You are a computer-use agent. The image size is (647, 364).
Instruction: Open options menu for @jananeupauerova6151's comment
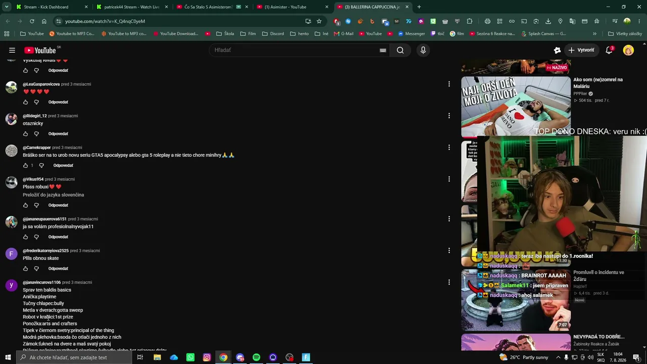pos(449,219)
